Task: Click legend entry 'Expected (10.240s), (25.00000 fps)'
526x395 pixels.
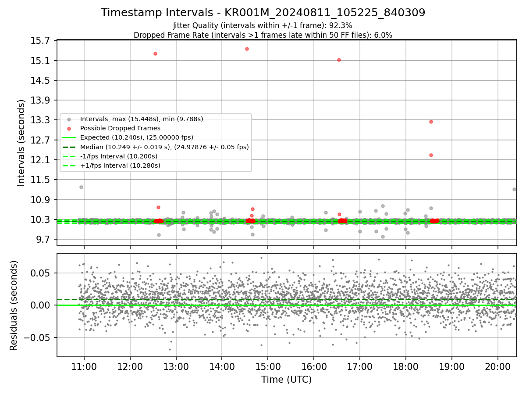Action: point(137,137)
